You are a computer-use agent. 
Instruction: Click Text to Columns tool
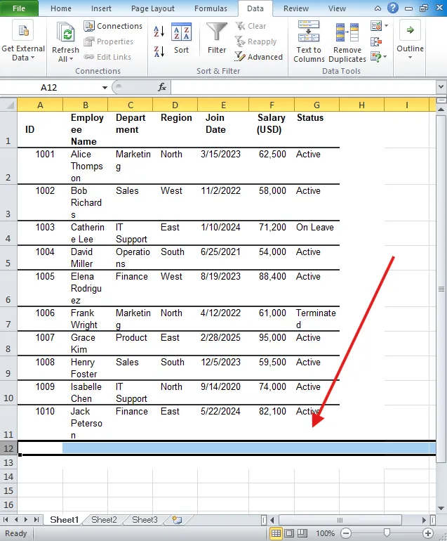pos(309,41)
